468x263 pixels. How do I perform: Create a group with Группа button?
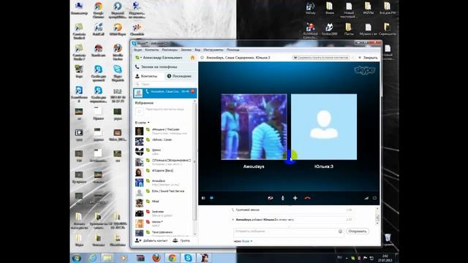tap(181, 240)
